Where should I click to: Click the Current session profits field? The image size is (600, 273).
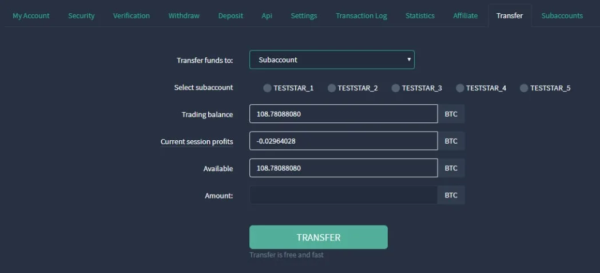pyautogui.click(x=344, y=141)
